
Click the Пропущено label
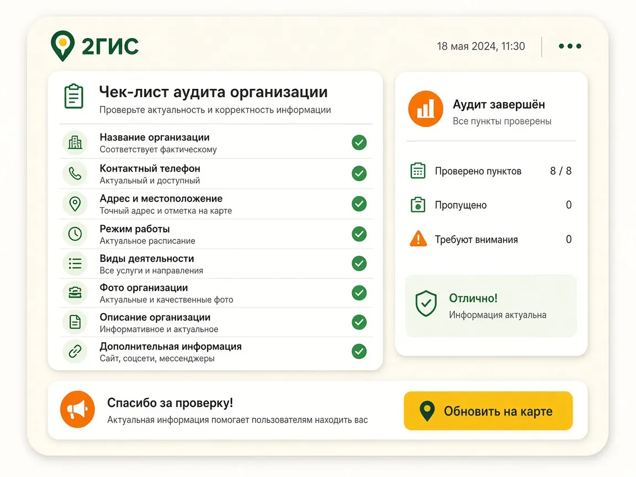pyautogui.click(x=460, y=205)
